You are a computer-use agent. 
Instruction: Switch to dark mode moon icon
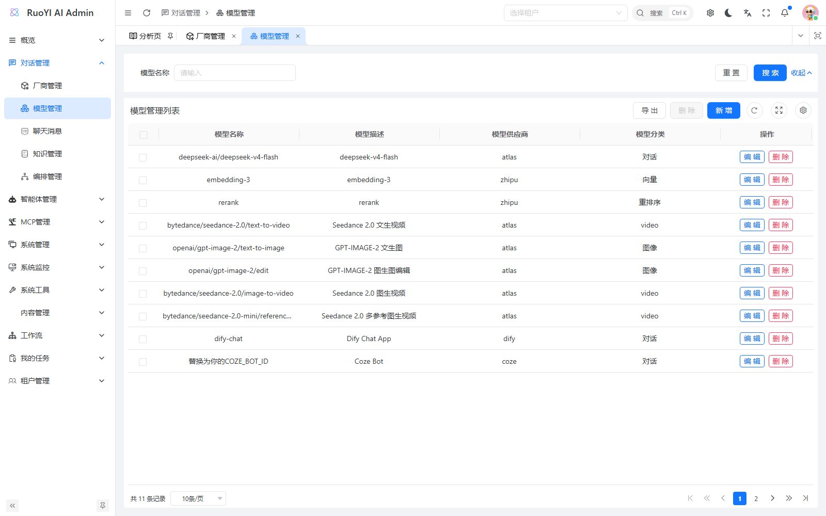point(728,13)
